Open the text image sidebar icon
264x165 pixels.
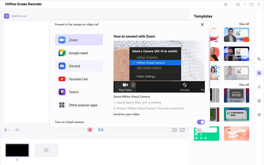click(259, 101)
